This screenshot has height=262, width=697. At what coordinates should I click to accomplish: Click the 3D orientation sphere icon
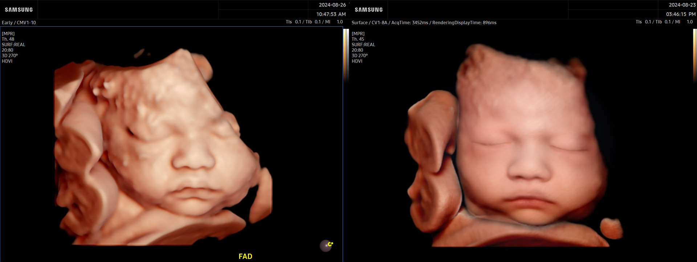pyautogui.click(x=326, y=246)
